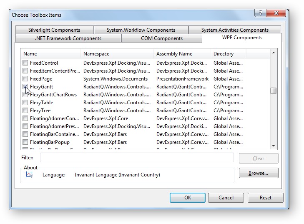Sort list by Assembly Name header
Viewport: 304px width, 224px height.
click(x=182, y=54)
